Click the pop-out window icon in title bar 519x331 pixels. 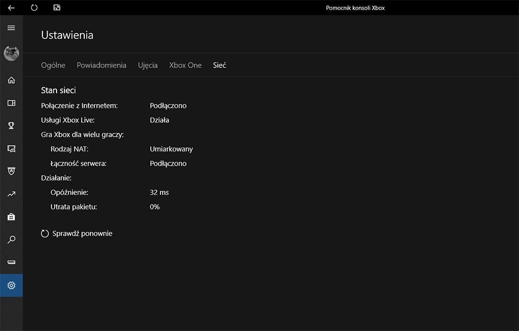57,8
